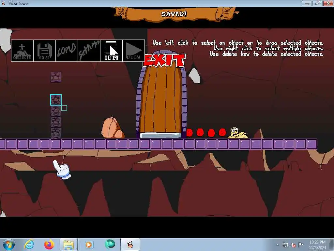Select the bottom face block touching the floor
334x251 pixels.
click(56, 133)
